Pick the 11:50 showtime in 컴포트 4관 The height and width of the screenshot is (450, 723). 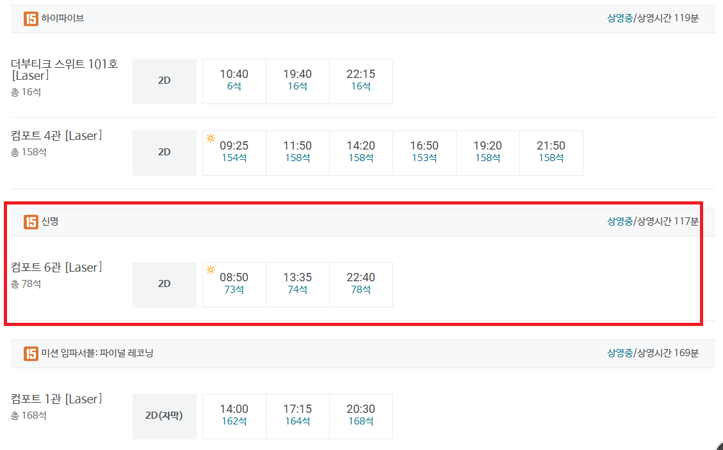(x=297, y=153)
